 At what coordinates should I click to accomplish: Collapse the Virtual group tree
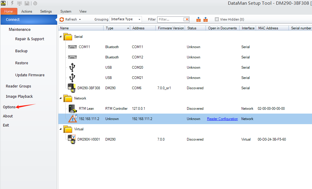(x=61, y=129)
